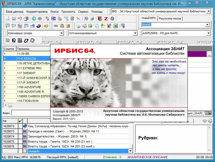The image size is (215, 162).
Task: Open the red Z (Z39.50) icon
Action: [x=106, y=19]
